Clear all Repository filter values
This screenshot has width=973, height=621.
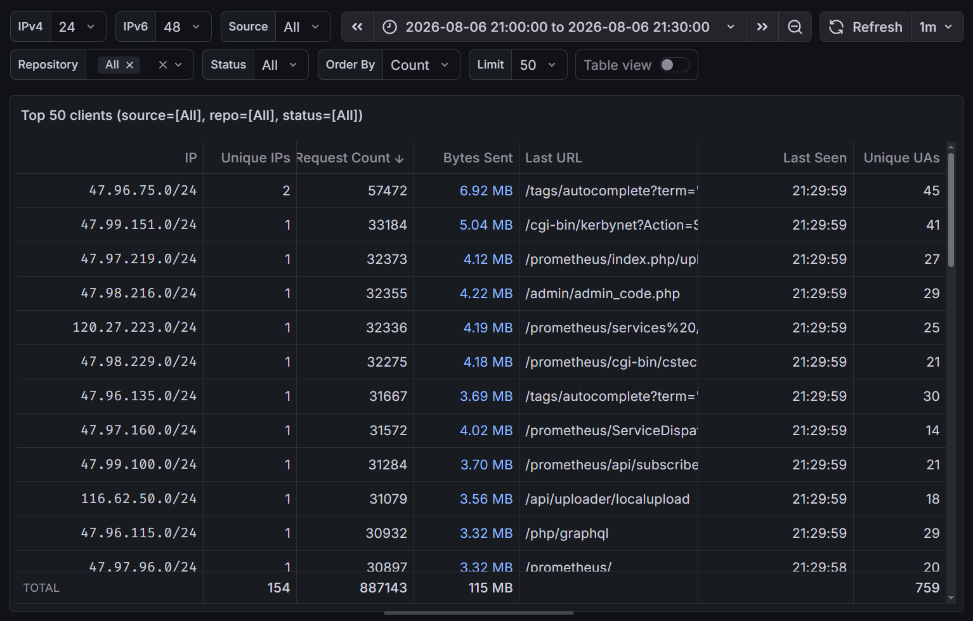click(163, 65)
